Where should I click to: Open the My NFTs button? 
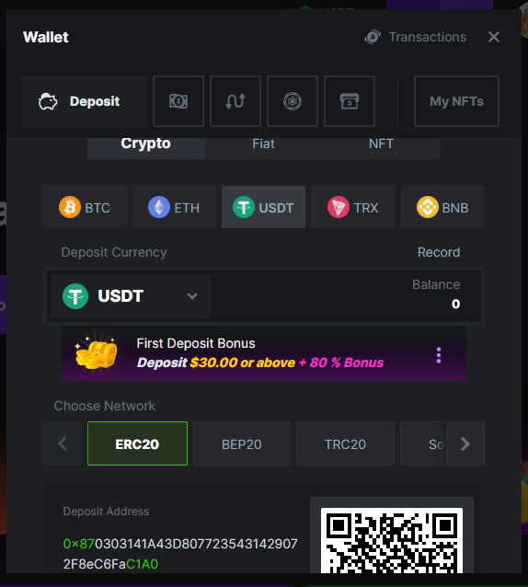coord(456,101)
